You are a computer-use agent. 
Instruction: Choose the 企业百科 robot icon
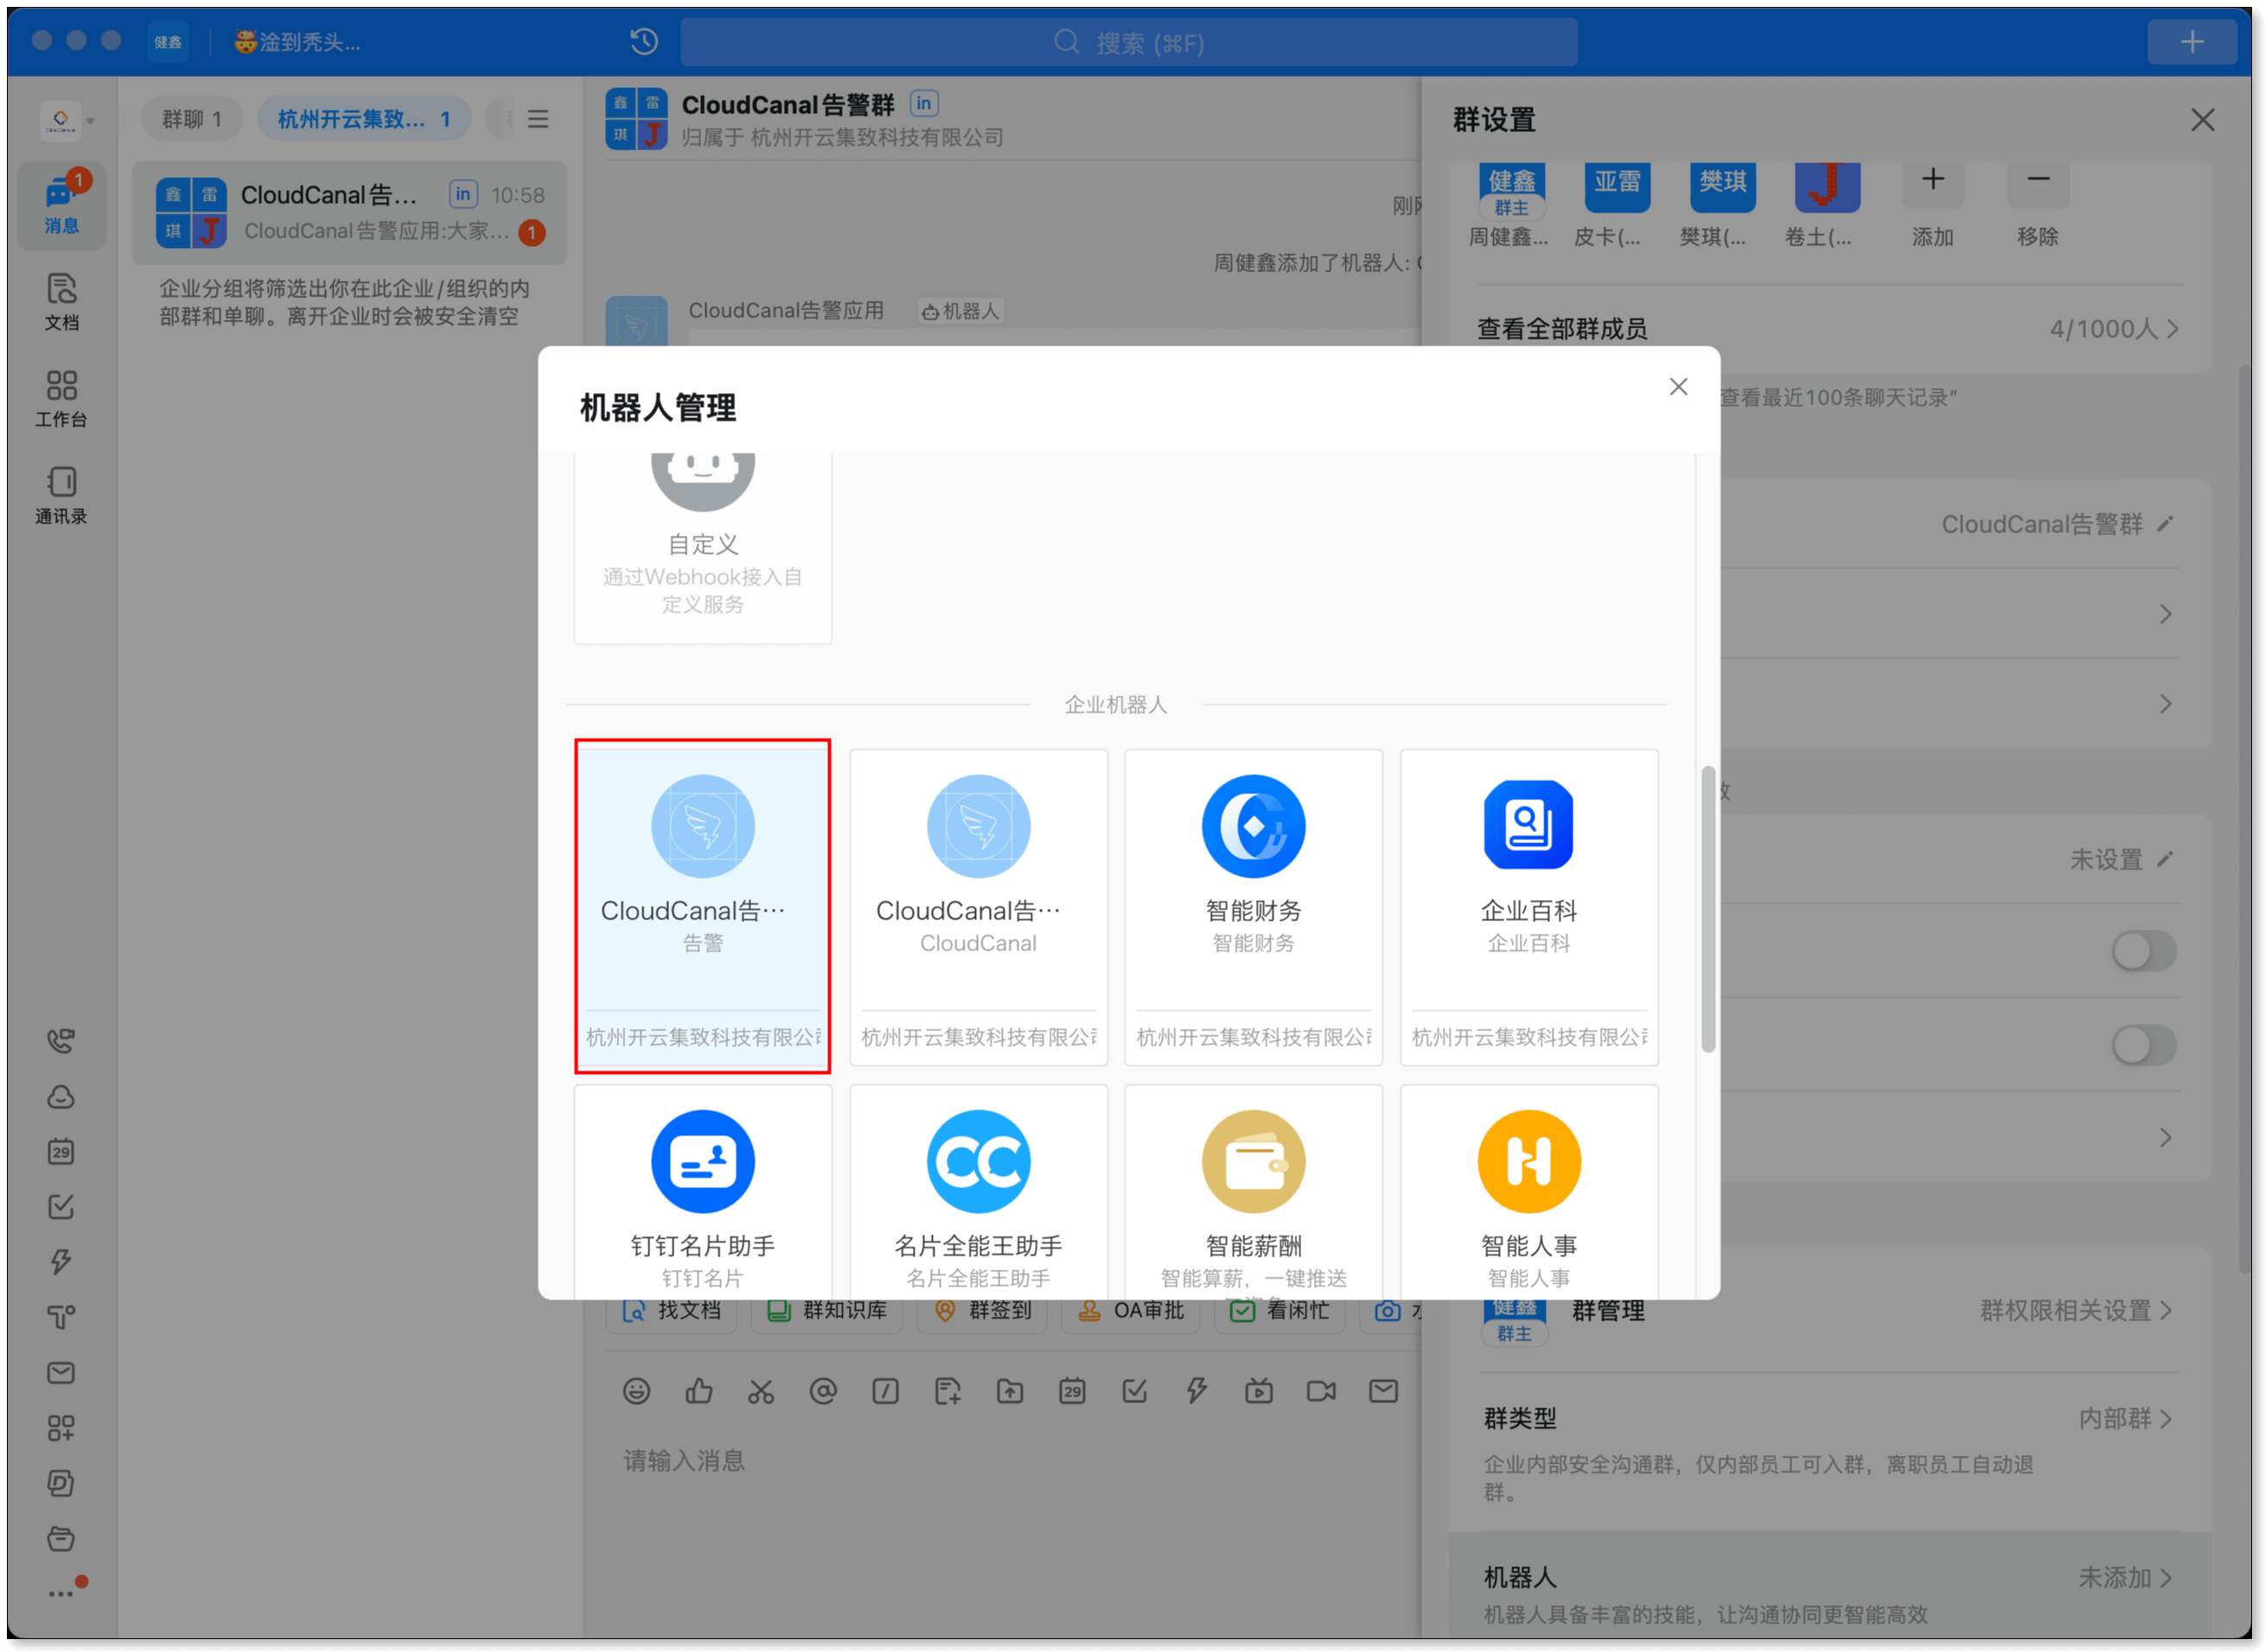click(1528, 826)
